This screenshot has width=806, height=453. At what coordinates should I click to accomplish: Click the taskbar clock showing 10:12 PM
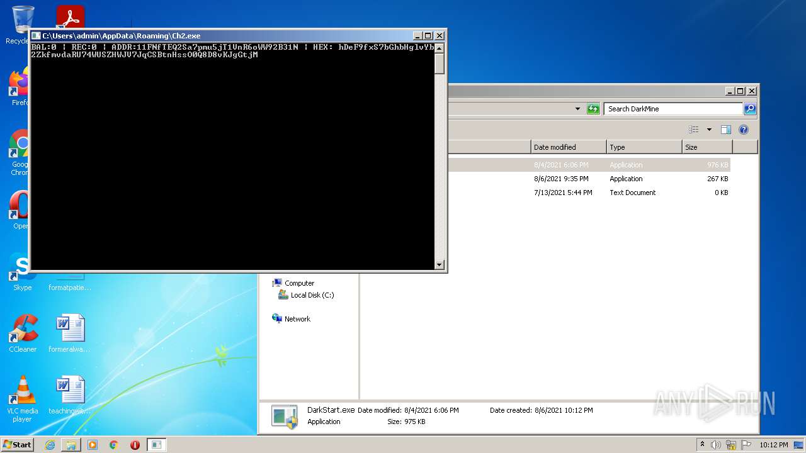click(773, 445)
